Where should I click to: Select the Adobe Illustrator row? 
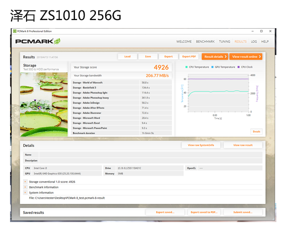[x=121, y=113]
